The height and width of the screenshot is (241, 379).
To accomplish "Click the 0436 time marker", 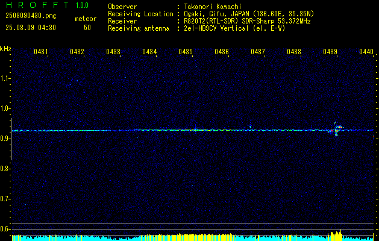I will pos(222,51).
